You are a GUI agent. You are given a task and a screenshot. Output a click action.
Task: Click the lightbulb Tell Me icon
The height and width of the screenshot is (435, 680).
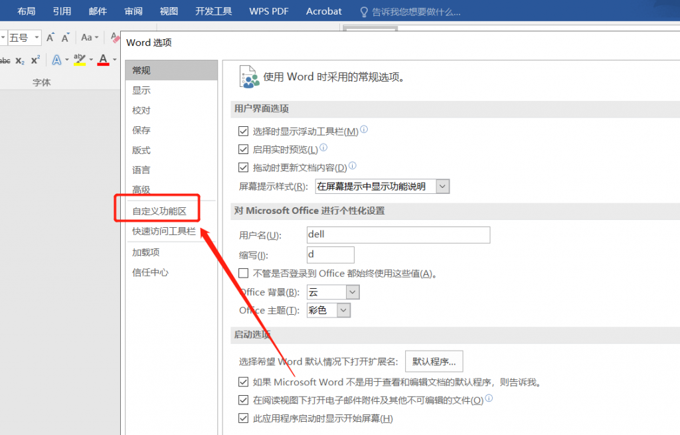pyautogui.click(x=364, y=12)
